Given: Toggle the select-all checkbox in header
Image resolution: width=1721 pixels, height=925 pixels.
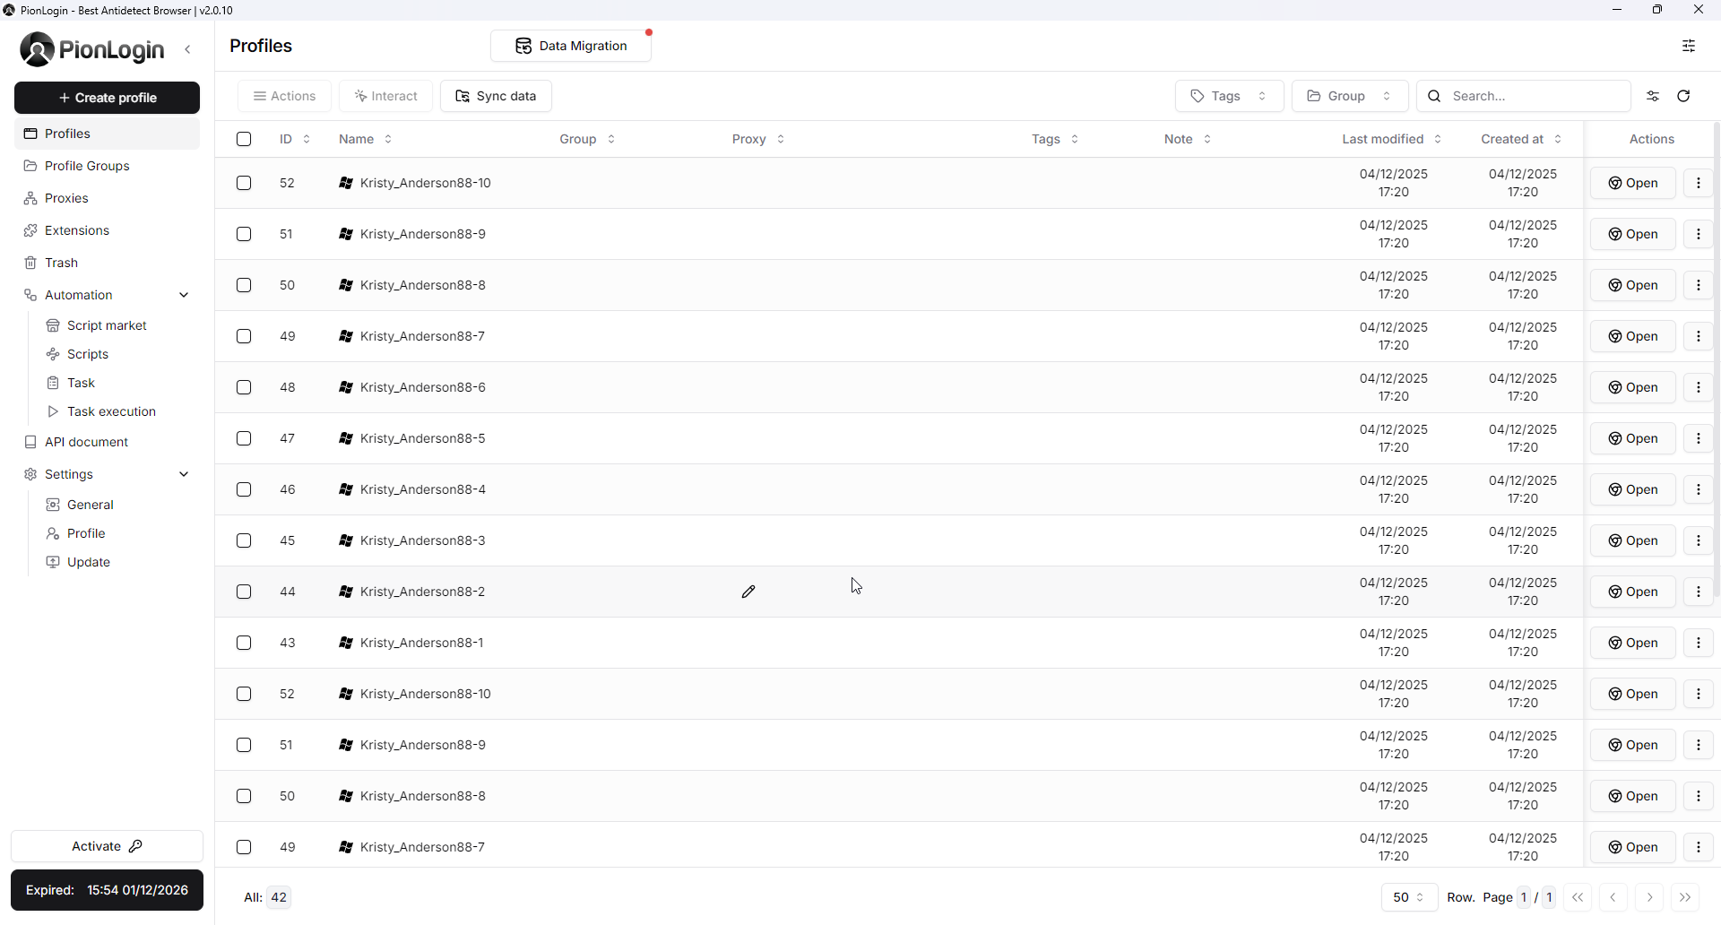Looking at the screenshot, I should (x=244, y=139).
